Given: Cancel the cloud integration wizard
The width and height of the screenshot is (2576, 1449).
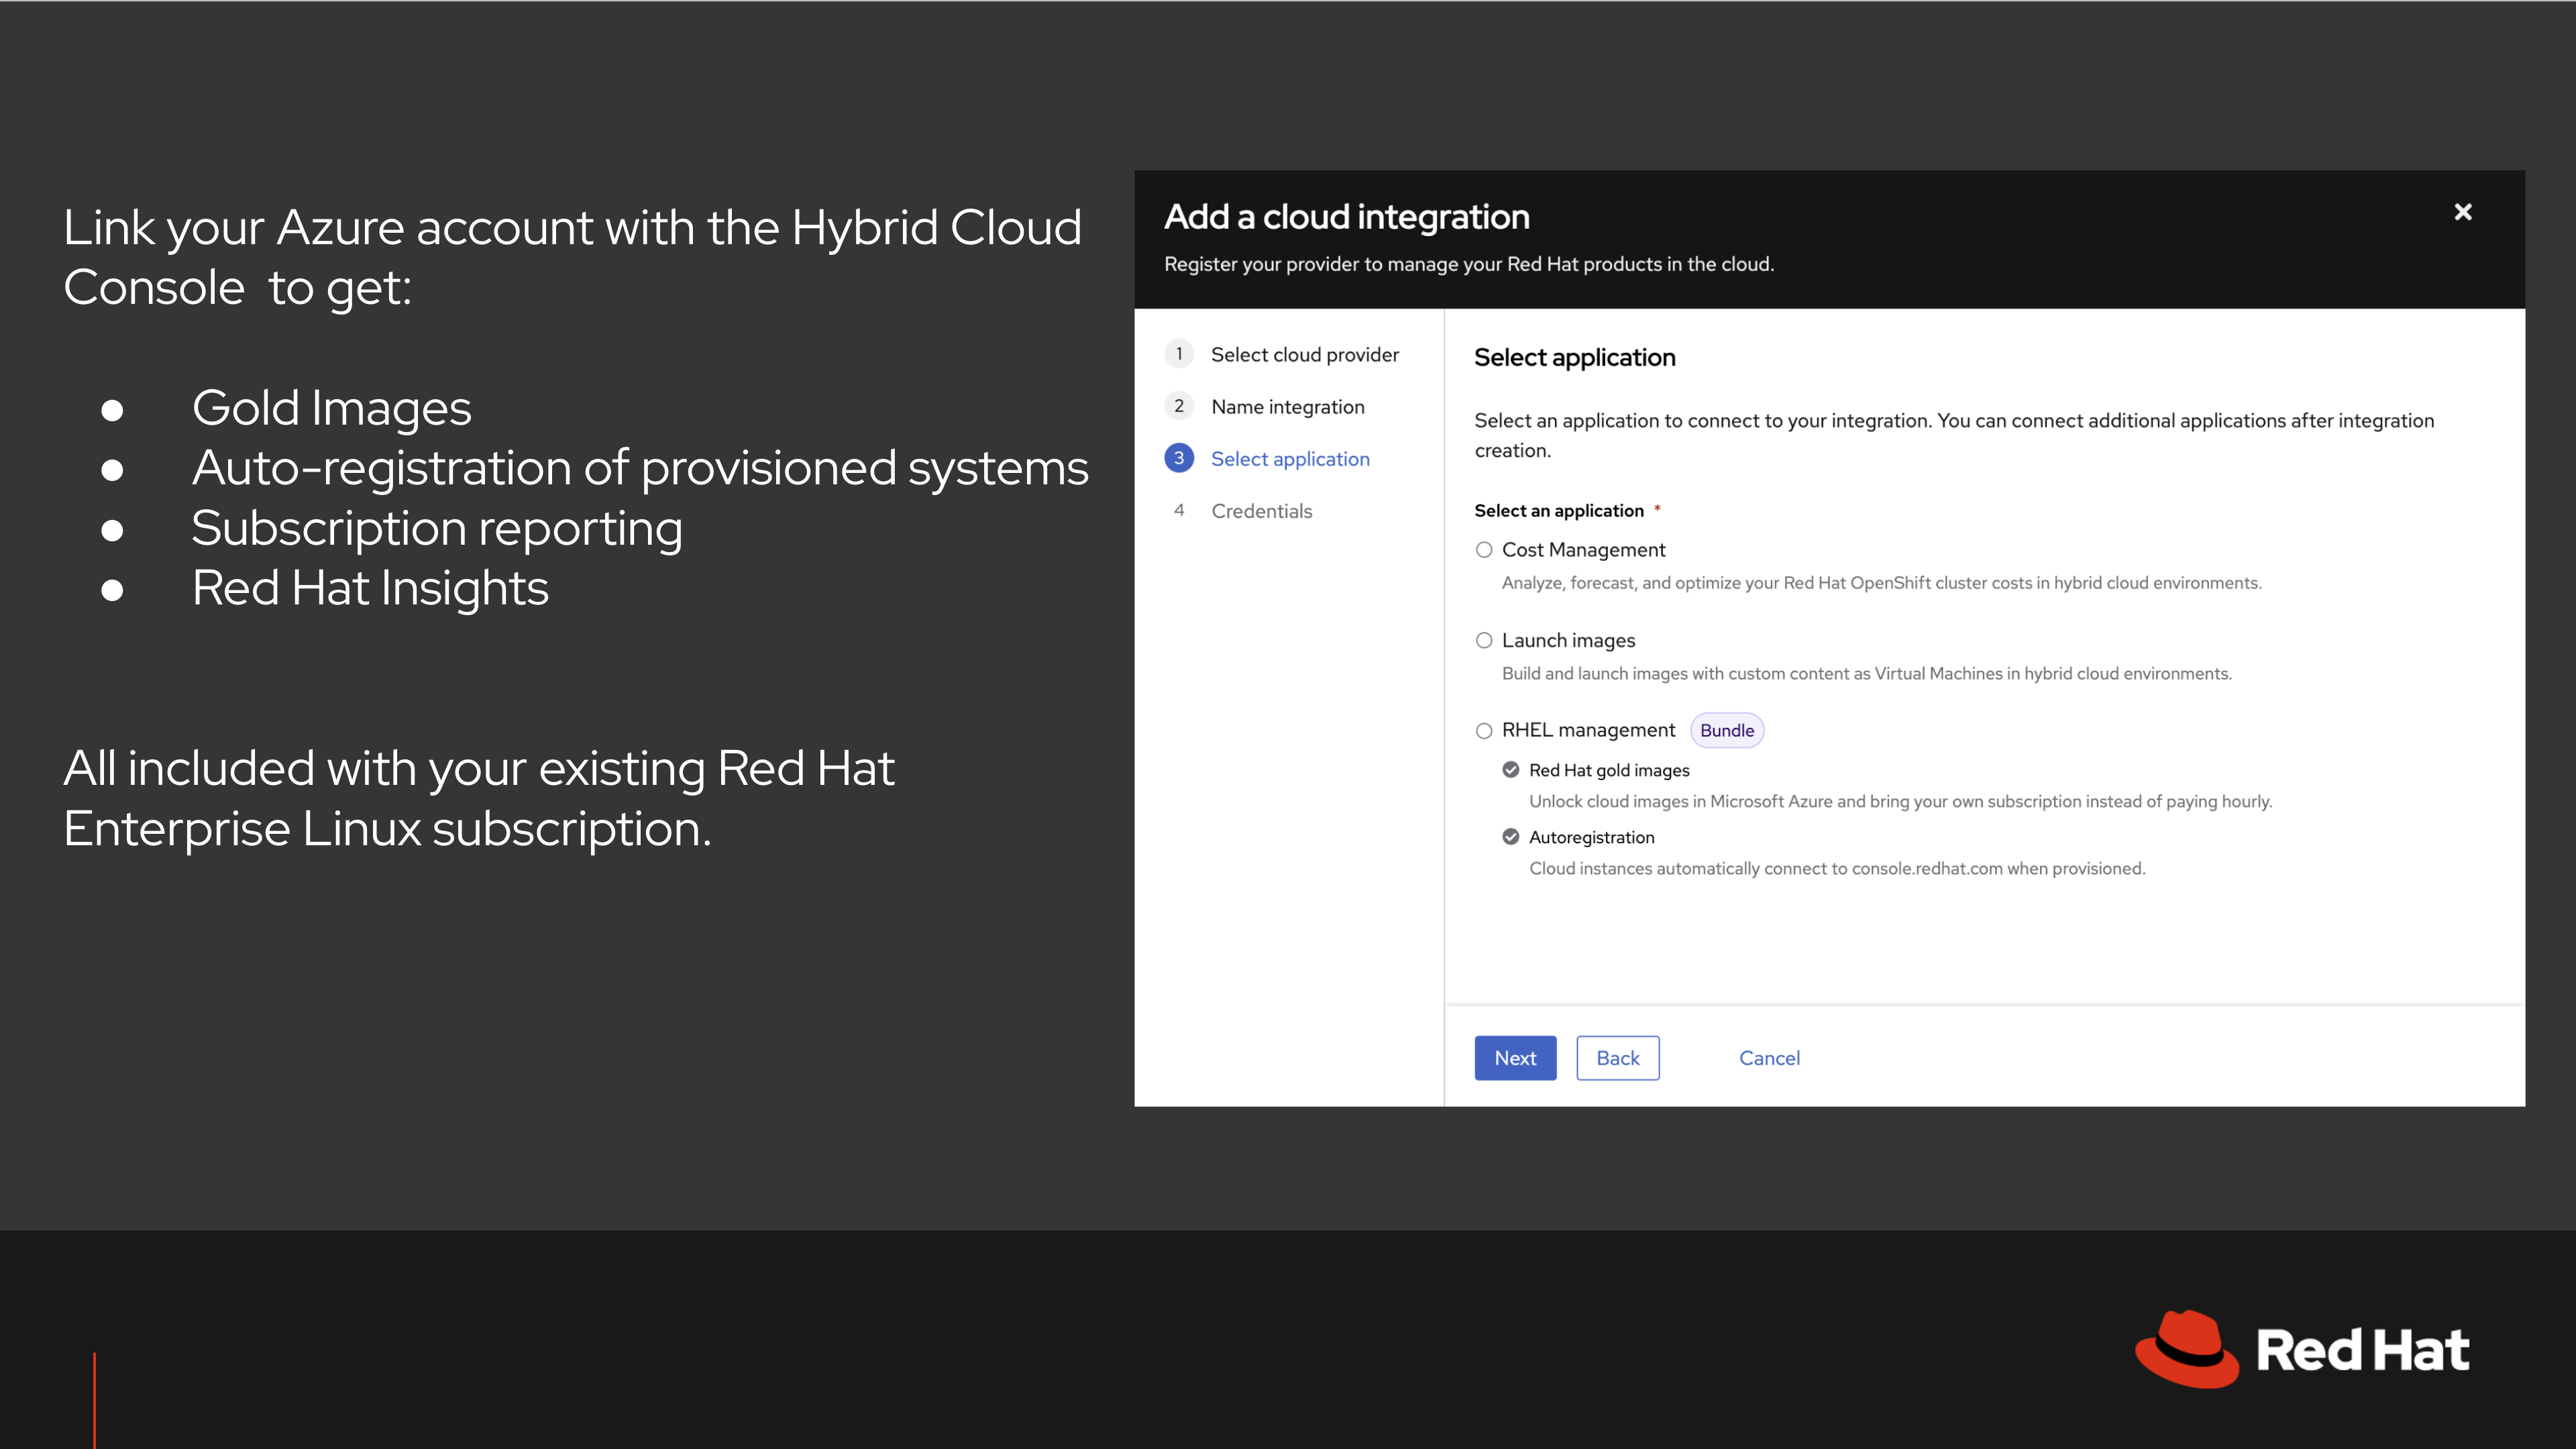Looking at the screenshot, I should point(1769,1058).
